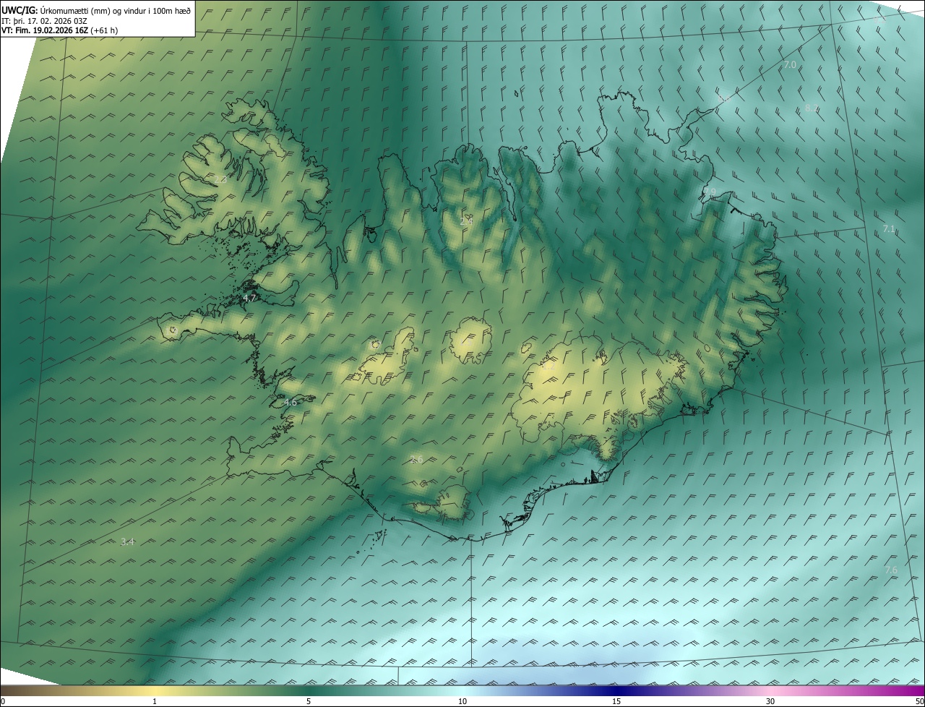This screenshot has width=925, height=707.
Task: Click the colour scale tick label 1
Action: pyautogui.click(x=155, y=701)
